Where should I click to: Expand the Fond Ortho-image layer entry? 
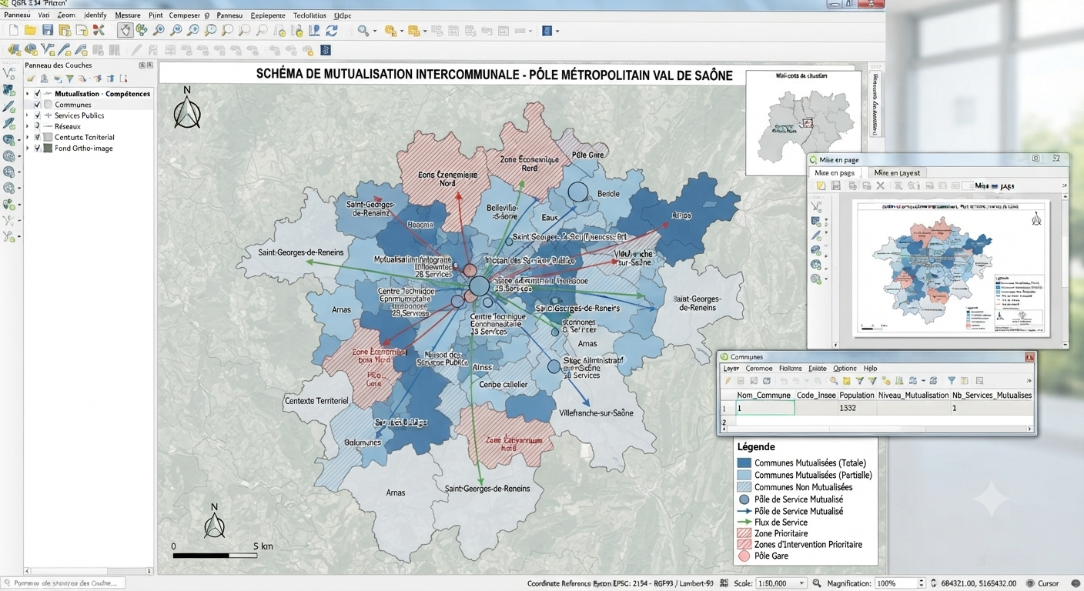click(28, 148)
